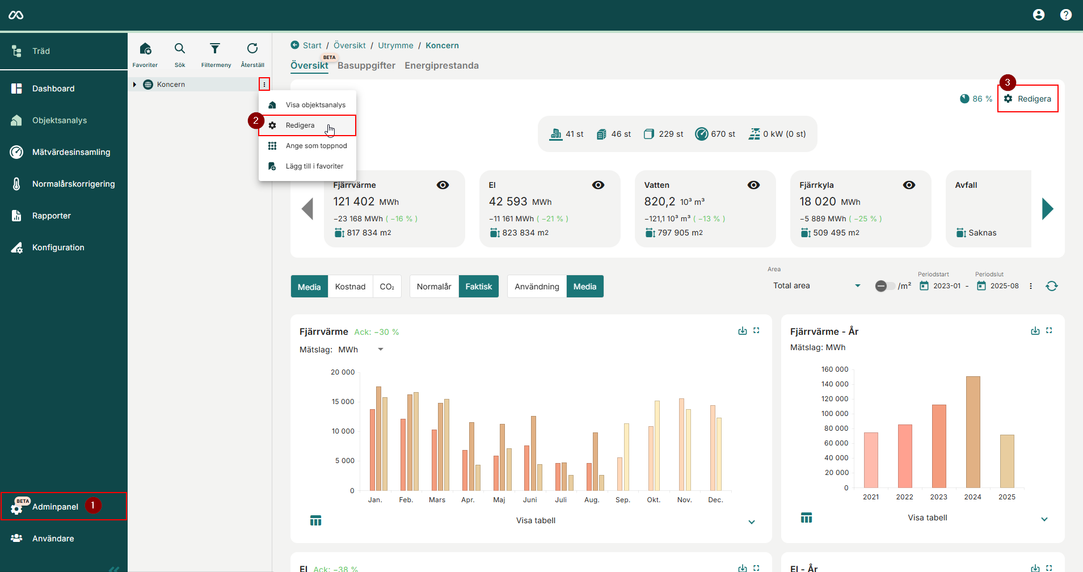Navigate to Start via the breadcrumb link
This screenshot has width=1083, height=572.
[x=311, y=45]
